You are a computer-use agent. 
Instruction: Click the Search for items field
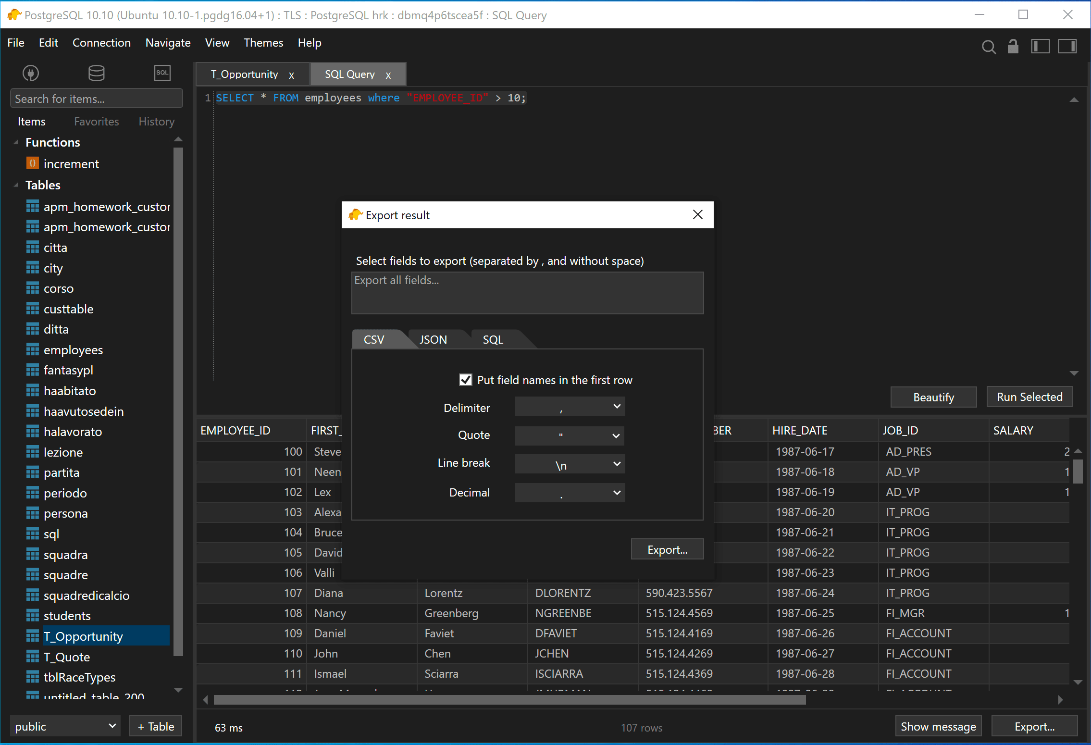96,99
